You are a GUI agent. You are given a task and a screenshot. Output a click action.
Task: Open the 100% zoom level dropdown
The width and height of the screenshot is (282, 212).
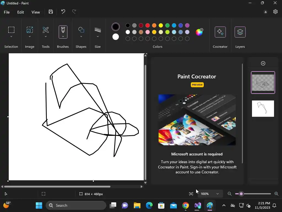click(x=210, y=194)
